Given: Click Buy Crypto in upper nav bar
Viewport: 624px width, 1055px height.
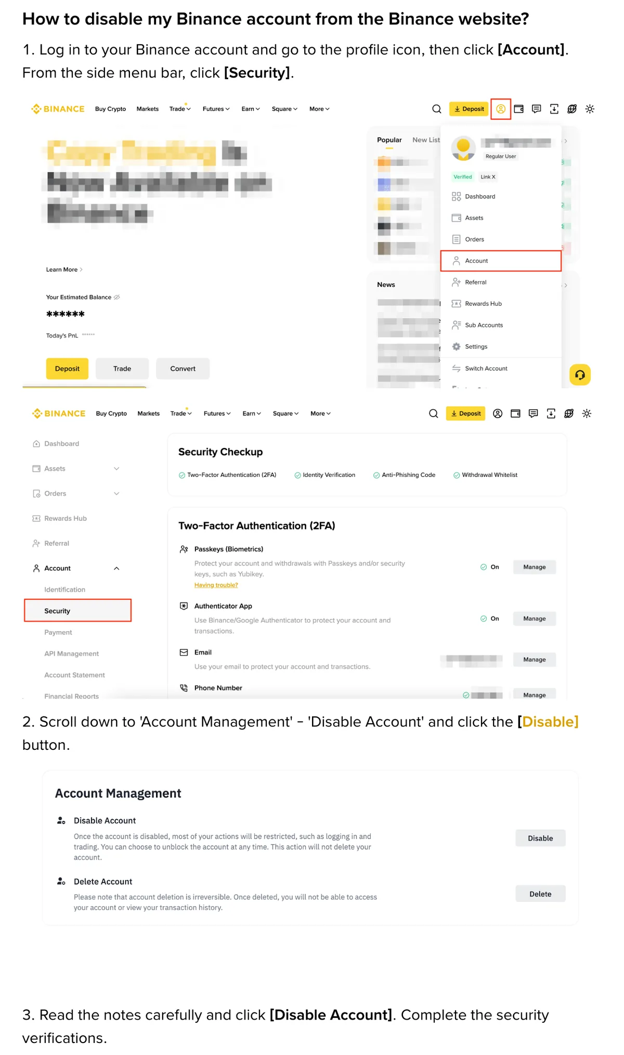Looking at the screenshot, I should 110,109.
